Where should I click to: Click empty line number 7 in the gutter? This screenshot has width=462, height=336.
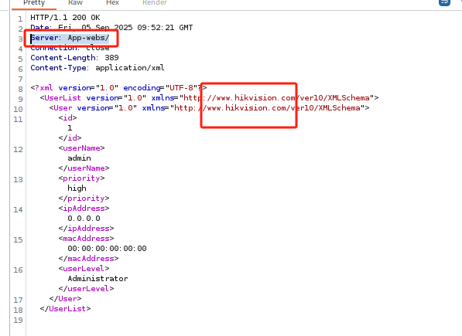point(20,80)
